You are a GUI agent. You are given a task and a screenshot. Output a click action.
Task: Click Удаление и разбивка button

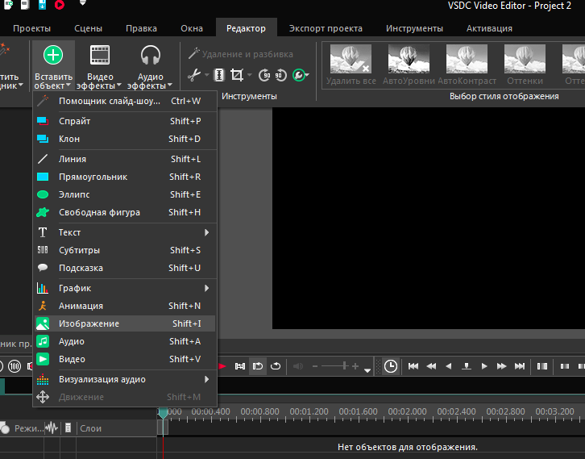(x=241, y=54)
